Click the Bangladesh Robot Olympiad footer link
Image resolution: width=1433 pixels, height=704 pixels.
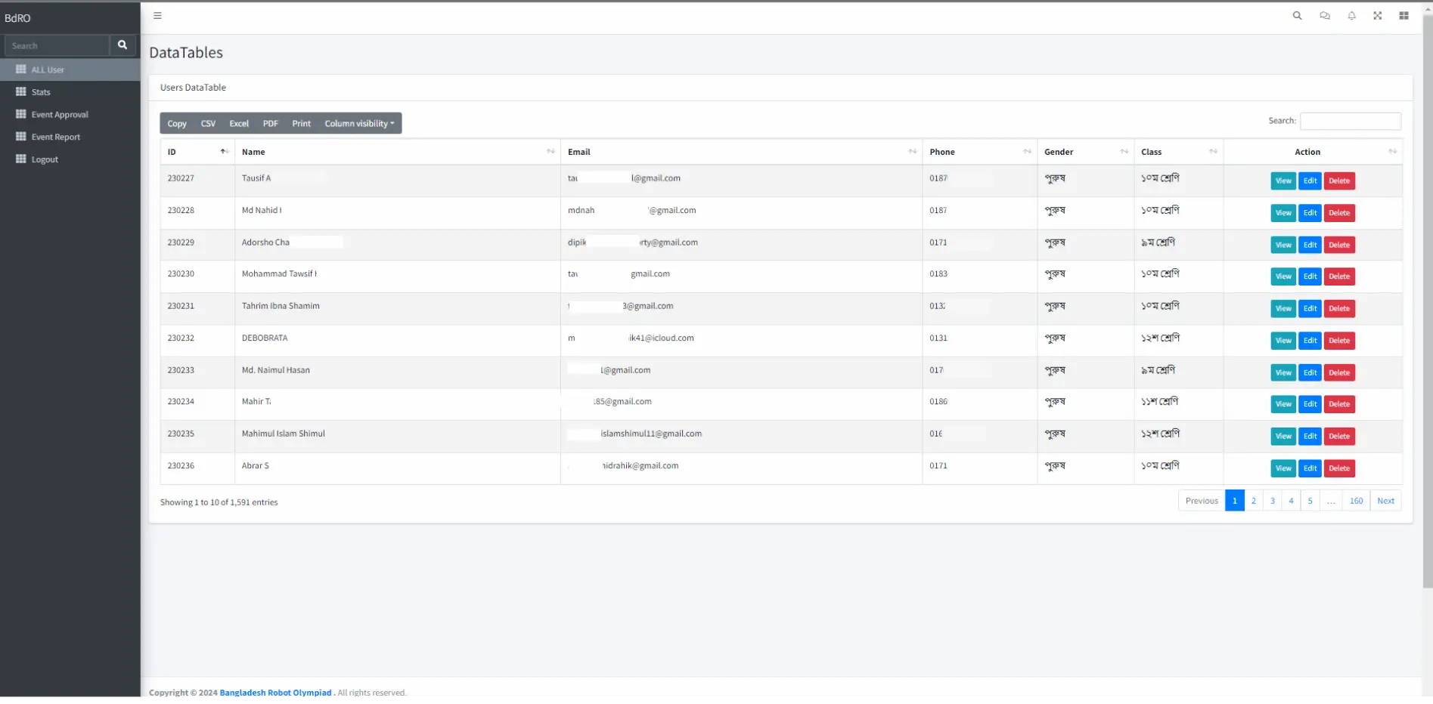coord(275,692)
